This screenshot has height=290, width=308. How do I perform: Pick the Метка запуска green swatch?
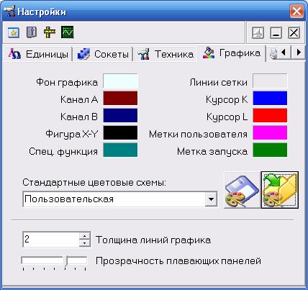pos(270,150)
